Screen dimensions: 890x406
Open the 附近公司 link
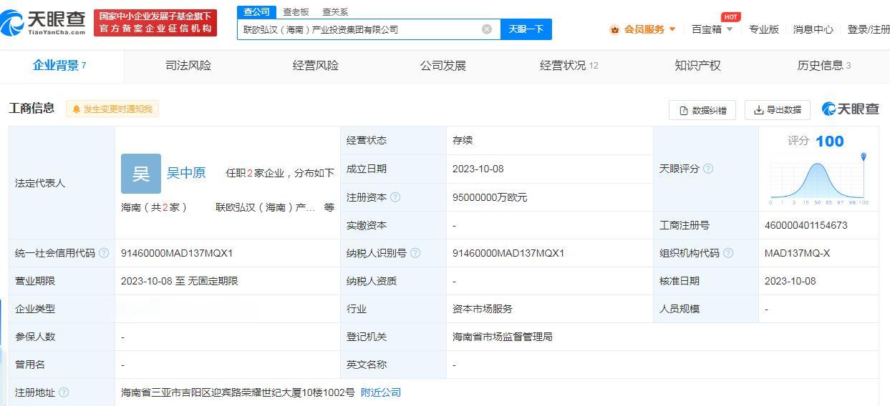point(381,392)
